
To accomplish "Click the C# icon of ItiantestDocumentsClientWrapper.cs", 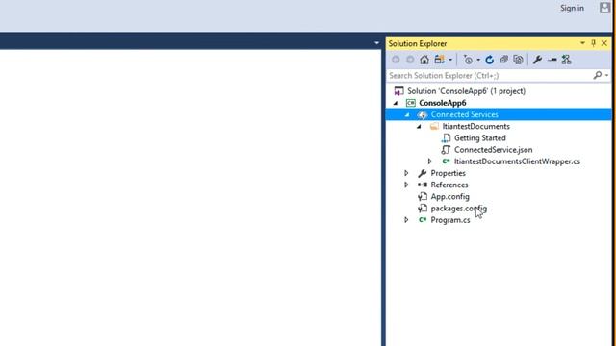I will (x=446, y=161).
